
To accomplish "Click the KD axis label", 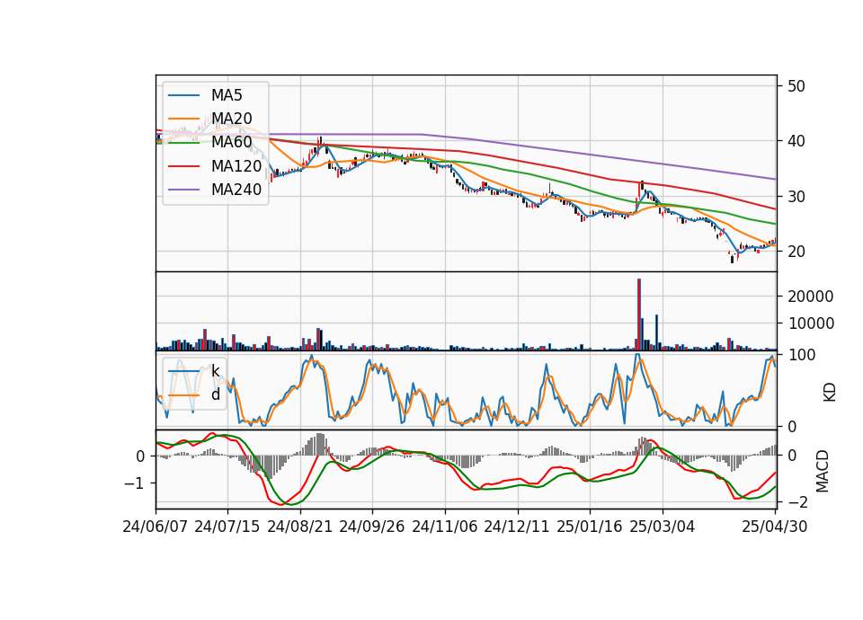I will pos(830,393).
